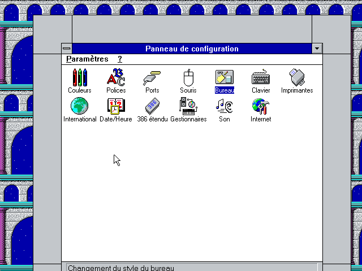The height and width of the screenshot is (271, 362).
Task: Open the Control Panel window's system menu box
Action: point(67,49)
